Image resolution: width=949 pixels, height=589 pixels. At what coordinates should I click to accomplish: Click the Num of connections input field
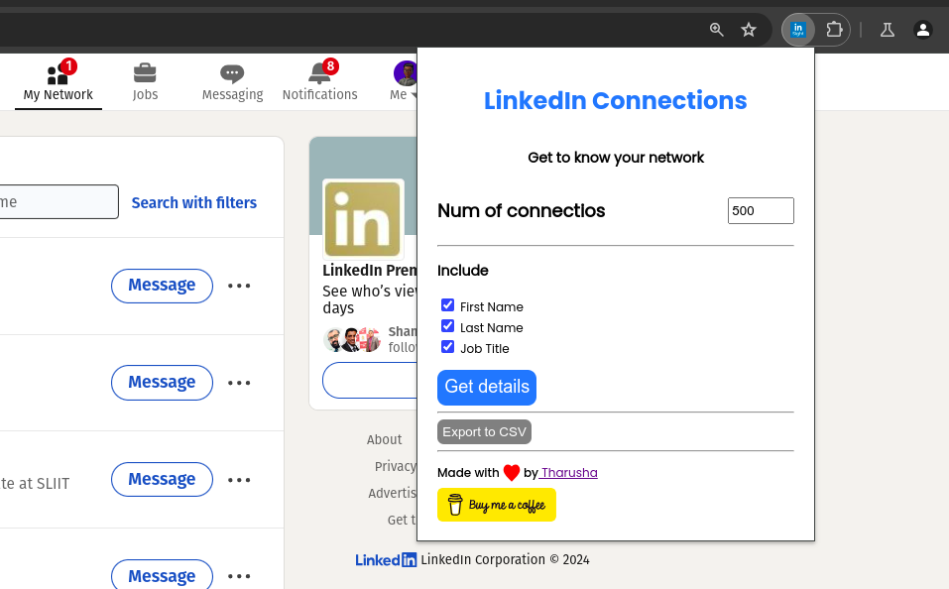pos(761,210)
